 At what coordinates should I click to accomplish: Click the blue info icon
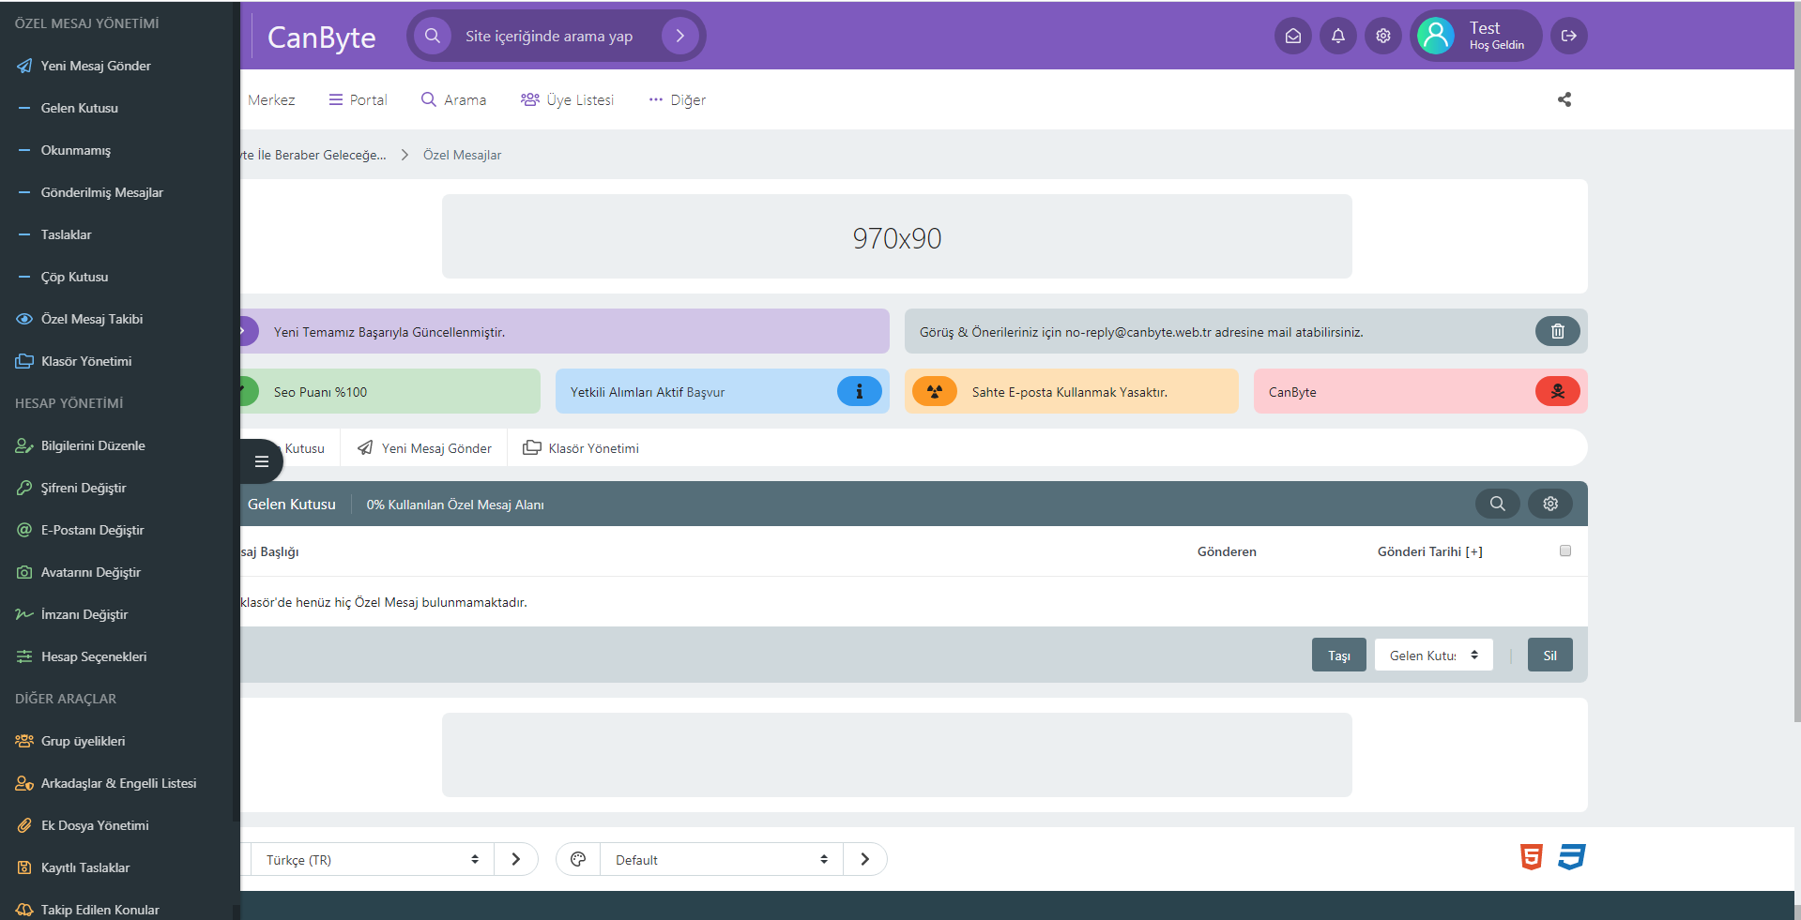pos(860,391)
